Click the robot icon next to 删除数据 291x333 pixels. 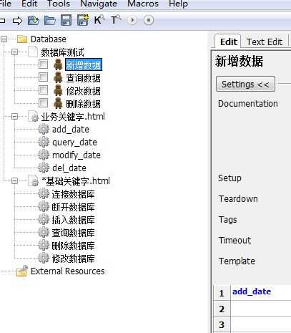[x=58, y=103]
